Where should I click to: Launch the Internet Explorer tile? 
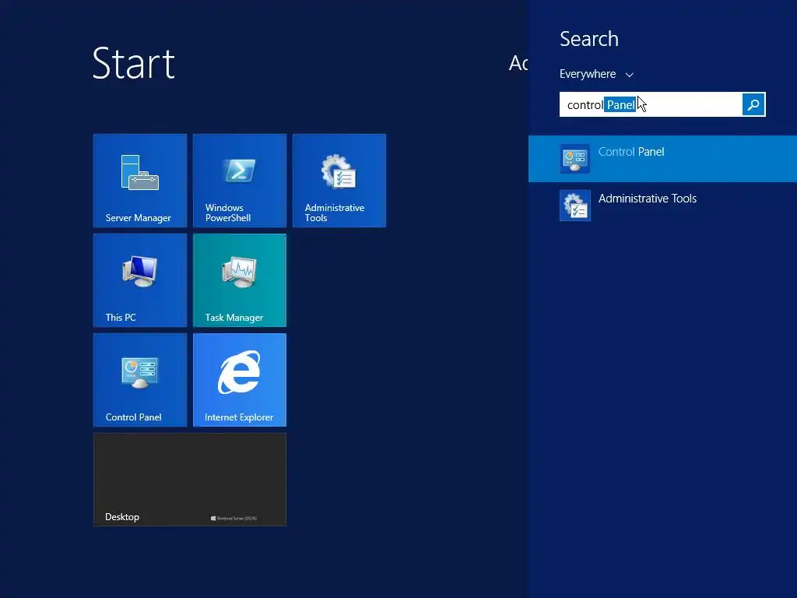[x=240, y=380]
